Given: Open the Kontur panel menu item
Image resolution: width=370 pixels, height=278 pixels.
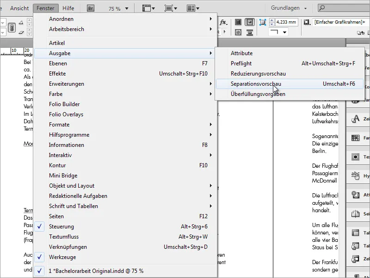Looking at the screenshot, I should point(125,165).
